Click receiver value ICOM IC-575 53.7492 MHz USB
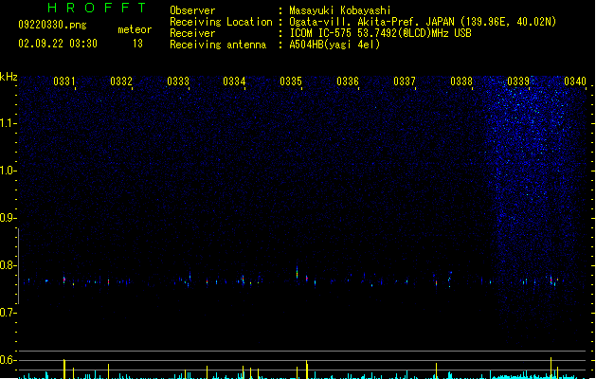Screen dimensions: 596x379 click(x=381, y=33)
